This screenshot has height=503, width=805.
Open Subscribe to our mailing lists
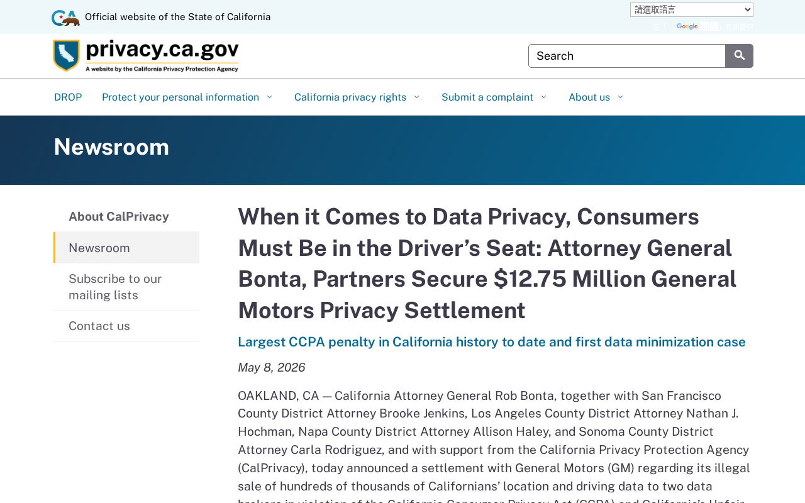click(126, 287)
